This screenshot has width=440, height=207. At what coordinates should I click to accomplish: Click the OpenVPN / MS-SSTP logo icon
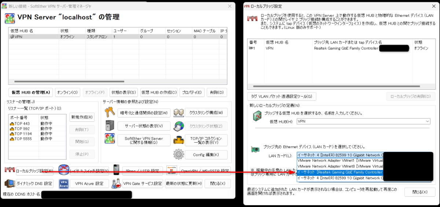tap(172, 170)
